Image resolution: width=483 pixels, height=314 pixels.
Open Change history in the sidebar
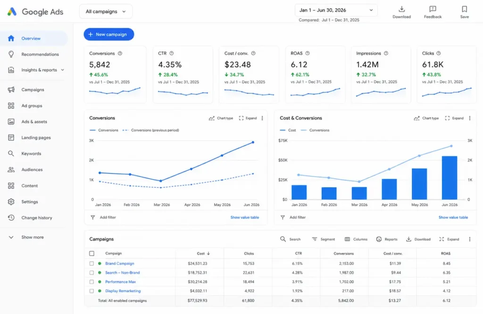[30, 218]
